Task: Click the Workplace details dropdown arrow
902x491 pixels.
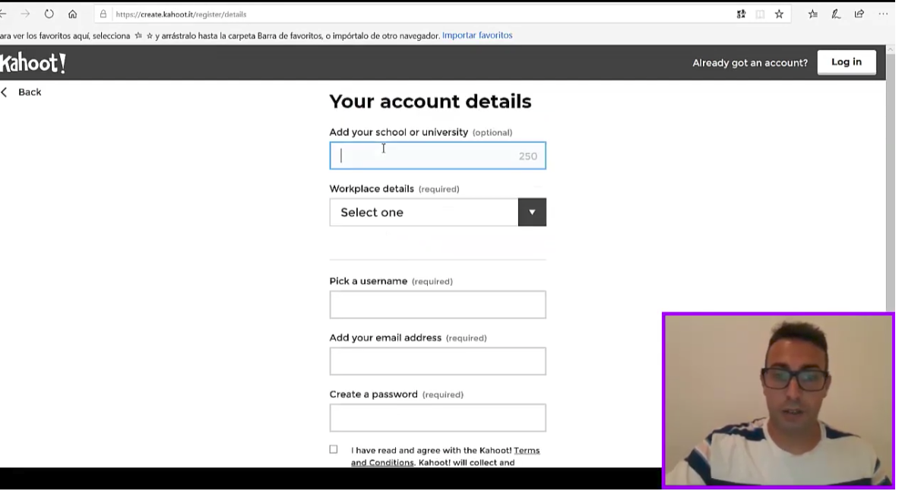Action: 531,212
